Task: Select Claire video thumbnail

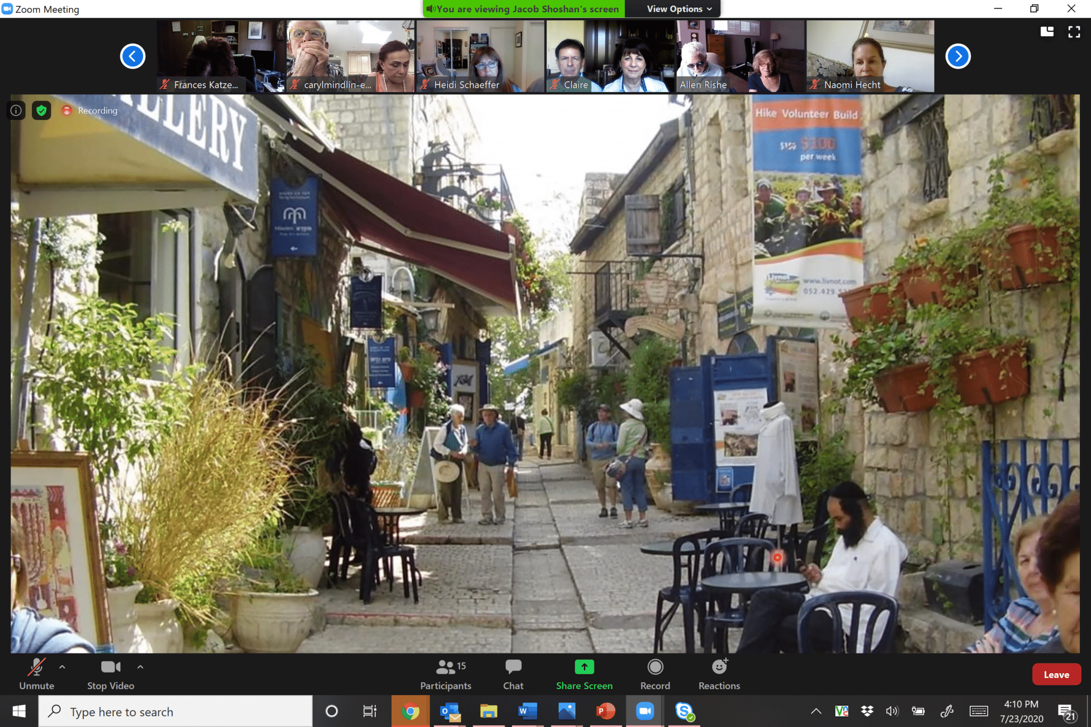Action: pyautogui.click(x=610, y=56)
